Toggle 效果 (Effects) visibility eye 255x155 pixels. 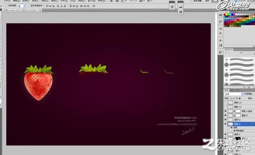pos(232,127)
